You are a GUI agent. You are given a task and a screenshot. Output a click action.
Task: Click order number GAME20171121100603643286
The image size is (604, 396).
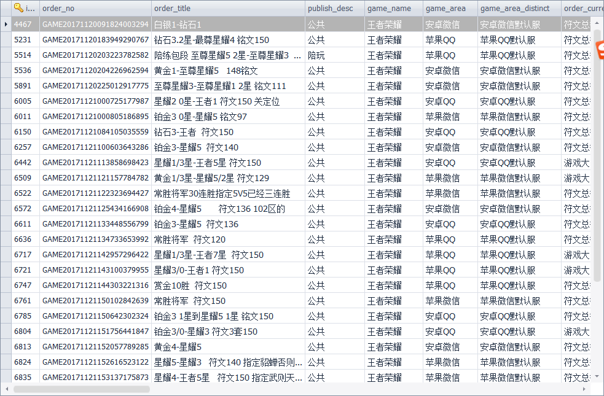[95, 147]
